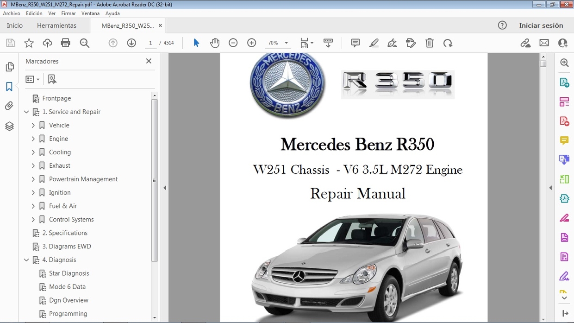
Task: Open yellow Comment tool in right pane
Action: (564, 140)
